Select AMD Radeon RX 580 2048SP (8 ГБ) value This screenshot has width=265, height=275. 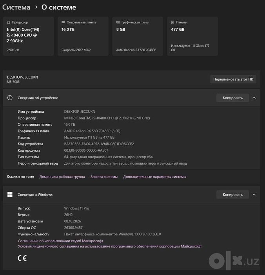92,131
